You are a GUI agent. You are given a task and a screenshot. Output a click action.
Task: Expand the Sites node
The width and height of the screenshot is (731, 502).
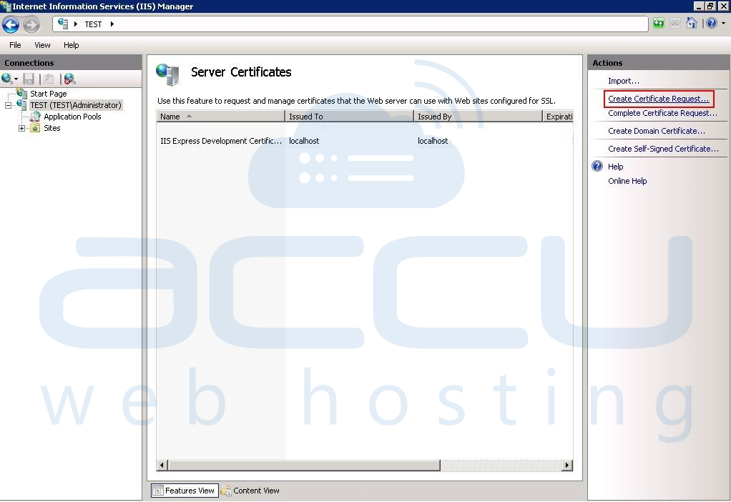click(21, 128)
